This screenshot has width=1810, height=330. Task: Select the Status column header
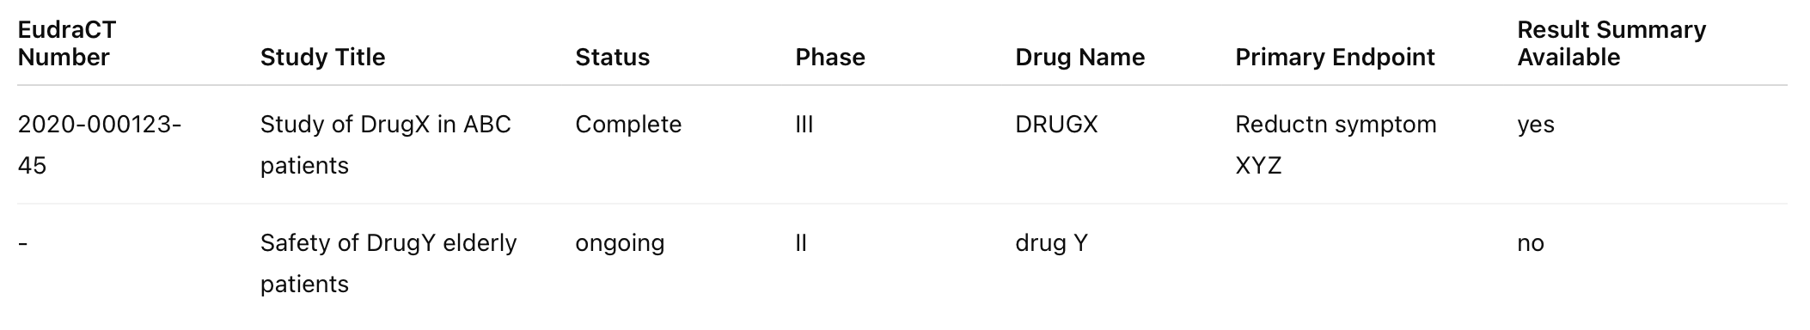[612, 57]
